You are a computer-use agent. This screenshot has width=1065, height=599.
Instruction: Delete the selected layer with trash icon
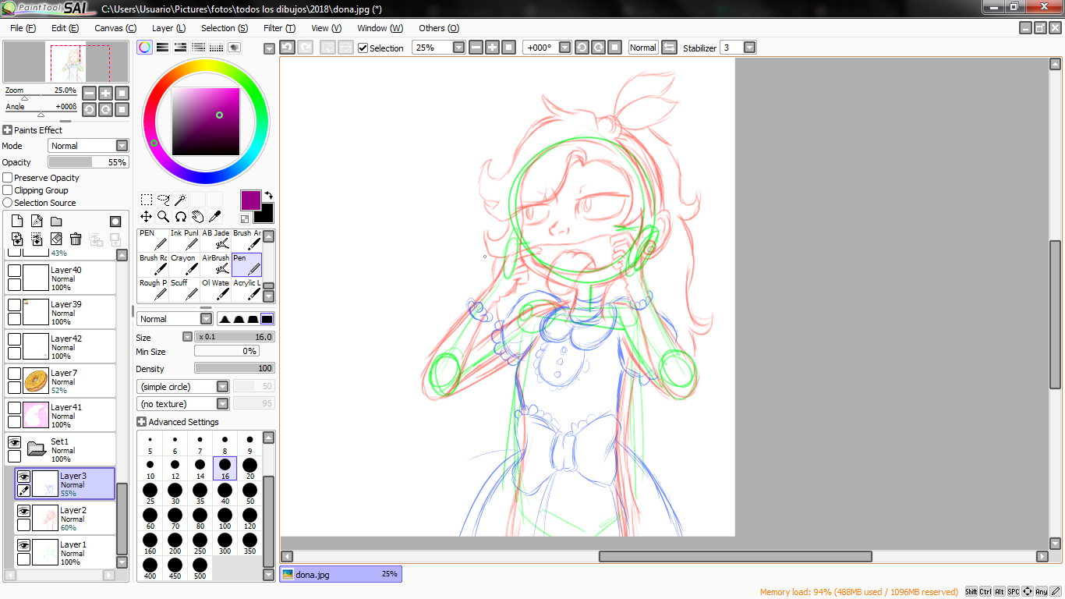(76, 239)
